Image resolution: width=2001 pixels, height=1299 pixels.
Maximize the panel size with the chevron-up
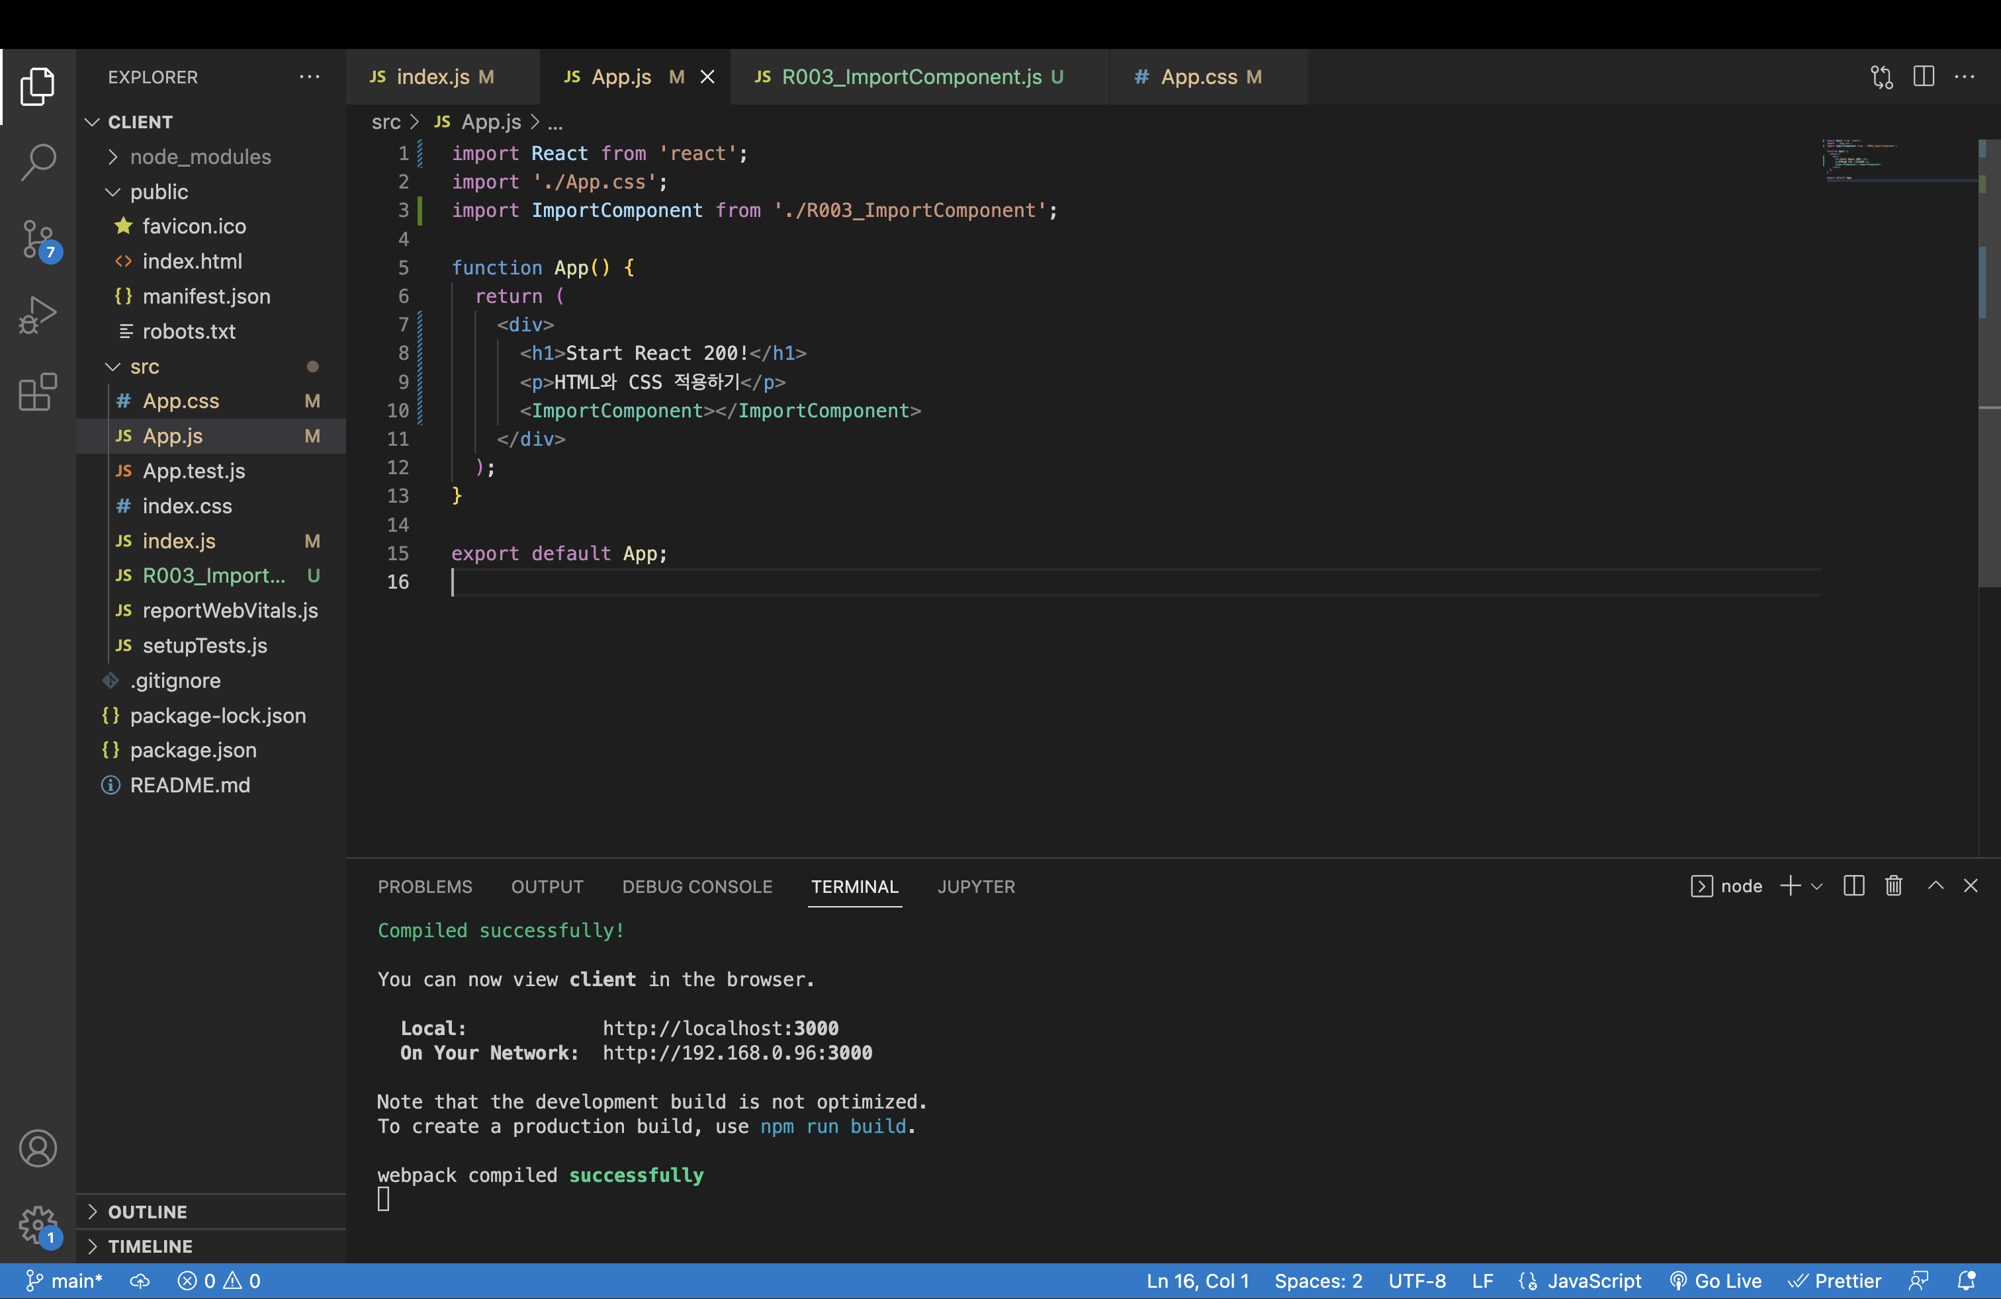tap(1935, 886)
